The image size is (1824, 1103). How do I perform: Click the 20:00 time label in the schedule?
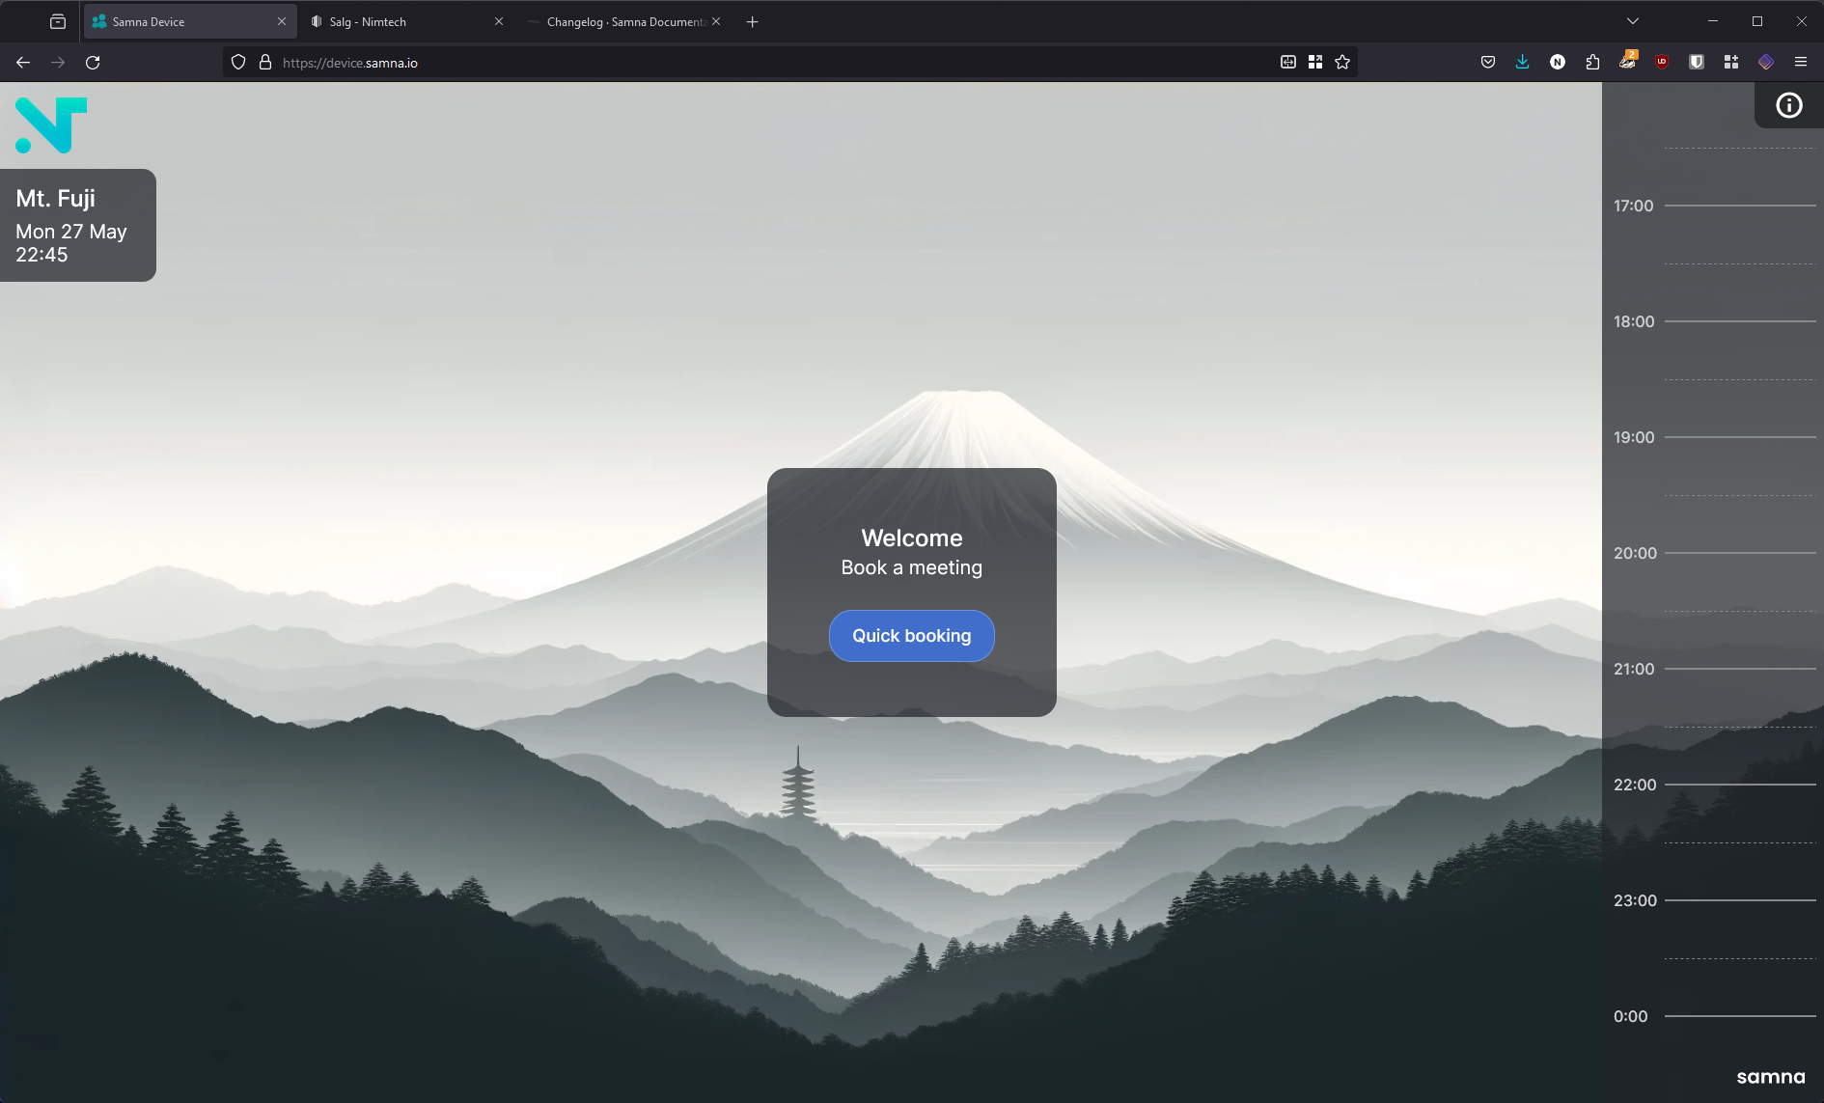[1635, 553]
